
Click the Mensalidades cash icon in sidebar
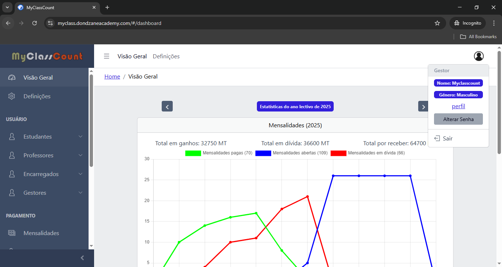[x=12, y=233]
